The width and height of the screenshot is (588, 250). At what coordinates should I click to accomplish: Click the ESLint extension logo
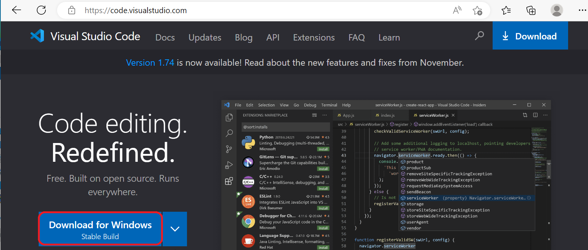pos(249,202)
